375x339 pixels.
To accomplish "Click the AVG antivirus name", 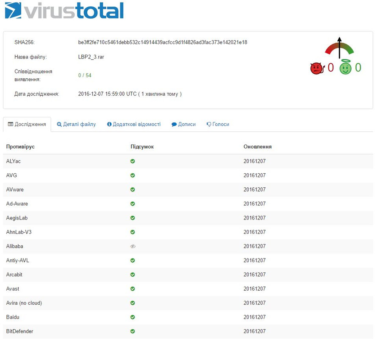I will coord(11,175).
